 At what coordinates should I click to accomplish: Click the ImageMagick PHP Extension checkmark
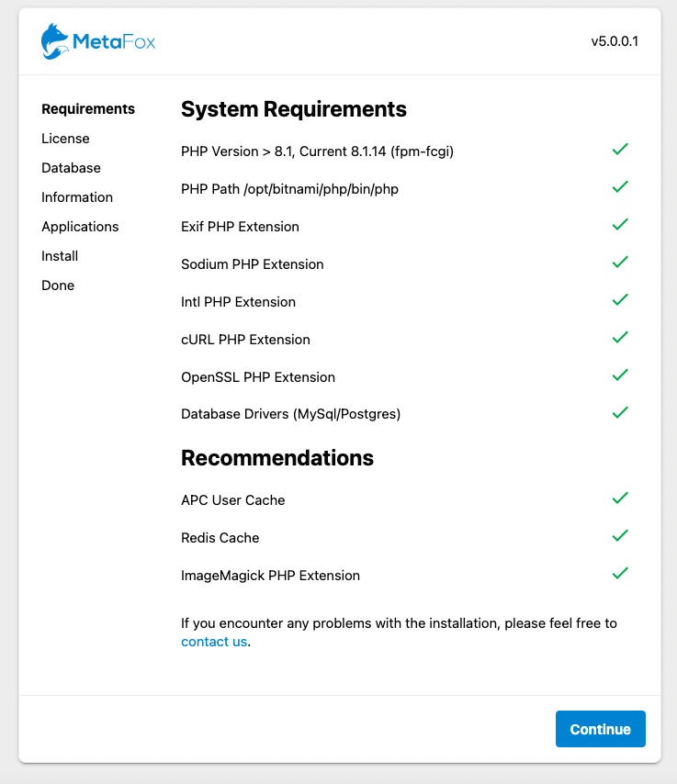pos(620,573)
